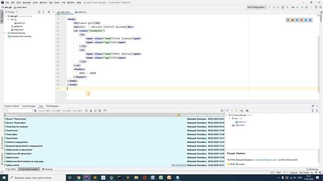Select .gitignore in the Project tree
The image size is (323, 181).
(x=17, y=26)
